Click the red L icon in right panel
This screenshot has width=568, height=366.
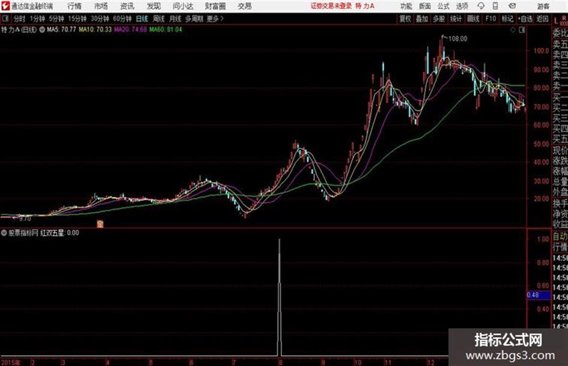pyautogui.click(x=556, y=21)
